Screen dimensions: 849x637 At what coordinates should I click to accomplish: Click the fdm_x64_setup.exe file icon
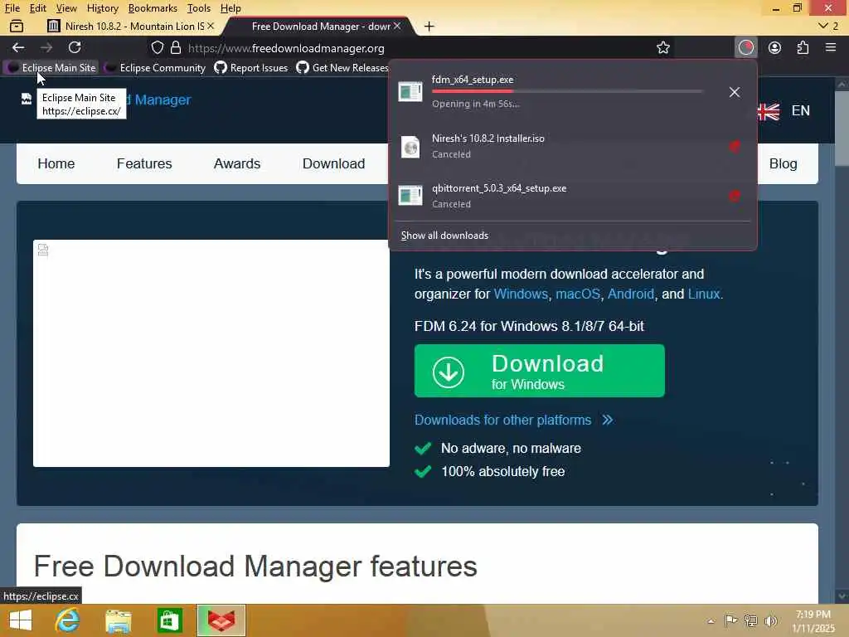pyautogui.click(x=410, y=91)
